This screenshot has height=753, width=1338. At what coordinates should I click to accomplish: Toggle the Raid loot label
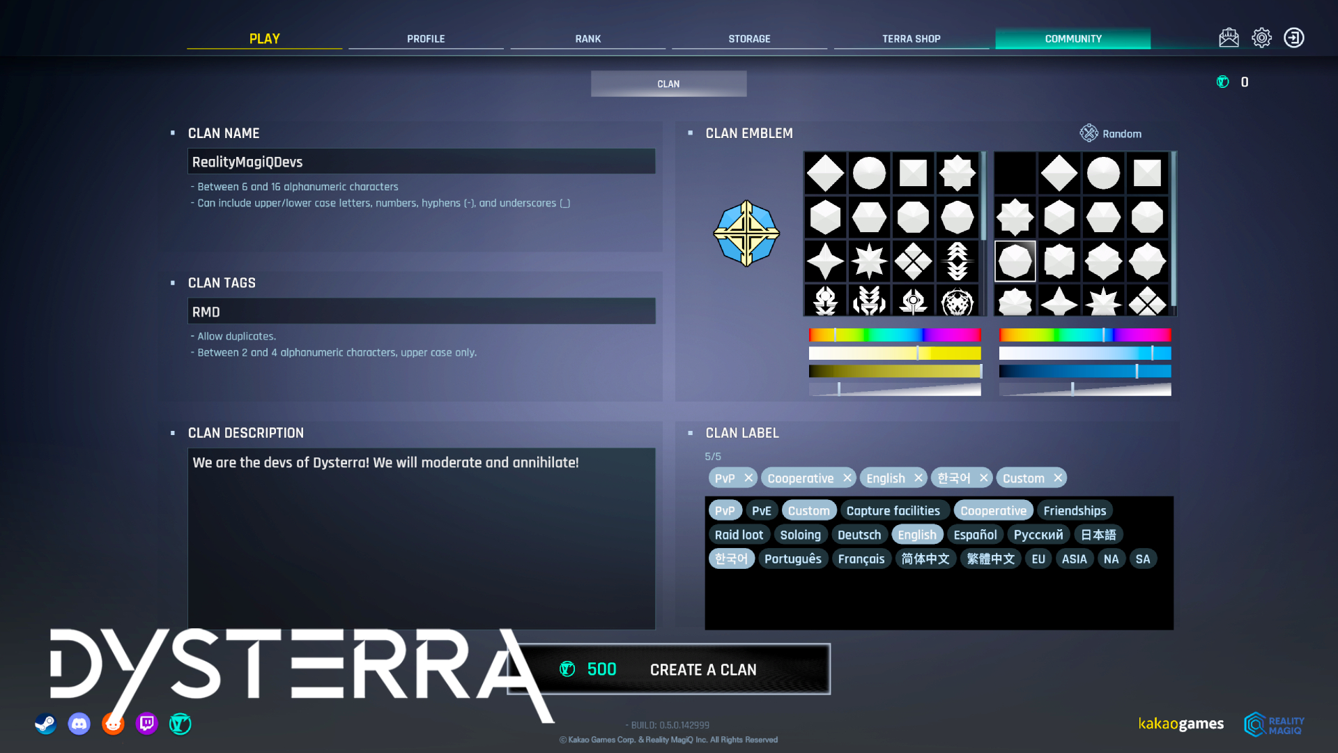(738, 535)
